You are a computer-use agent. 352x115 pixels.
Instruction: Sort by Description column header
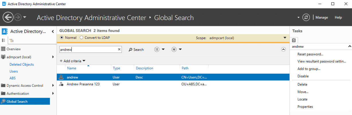[x=144, y=68]
